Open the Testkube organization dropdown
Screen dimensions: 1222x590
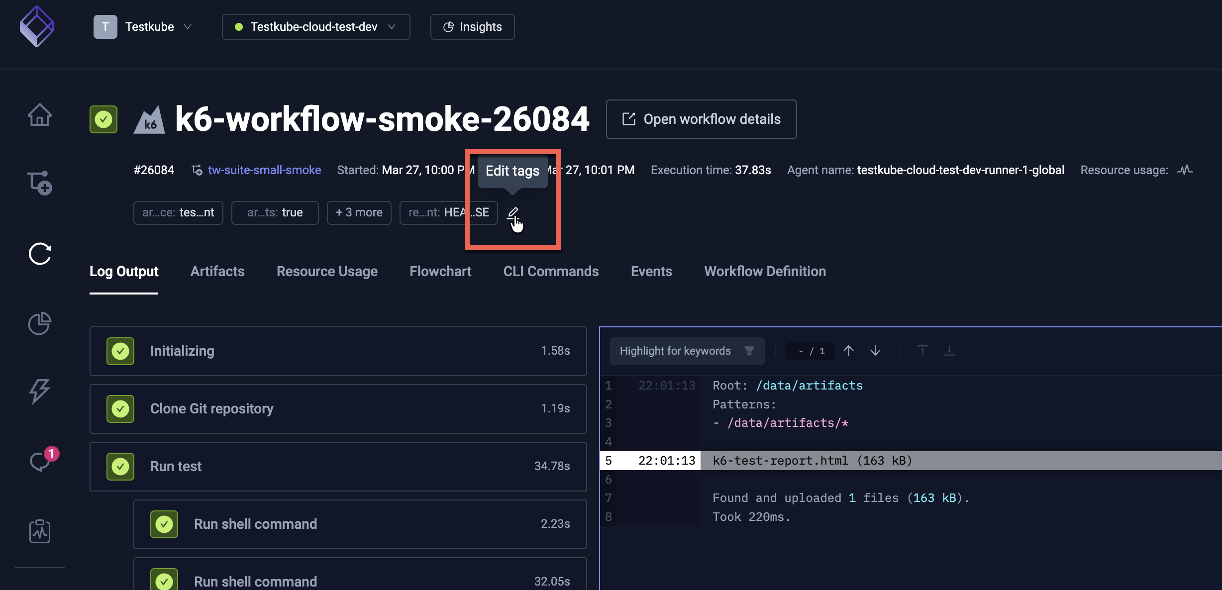[143, 27]
